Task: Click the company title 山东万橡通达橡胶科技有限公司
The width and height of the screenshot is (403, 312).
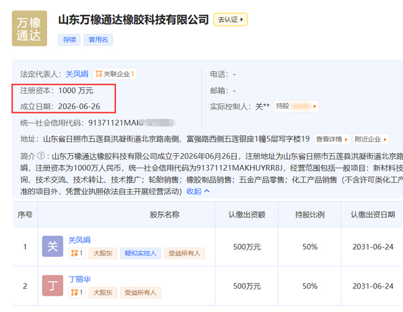Action: tap(133, 20)
